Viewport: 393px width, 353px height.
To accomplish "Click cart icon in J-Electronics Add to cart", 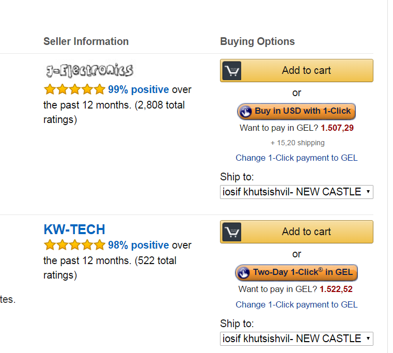I will [x=232, y=70].
